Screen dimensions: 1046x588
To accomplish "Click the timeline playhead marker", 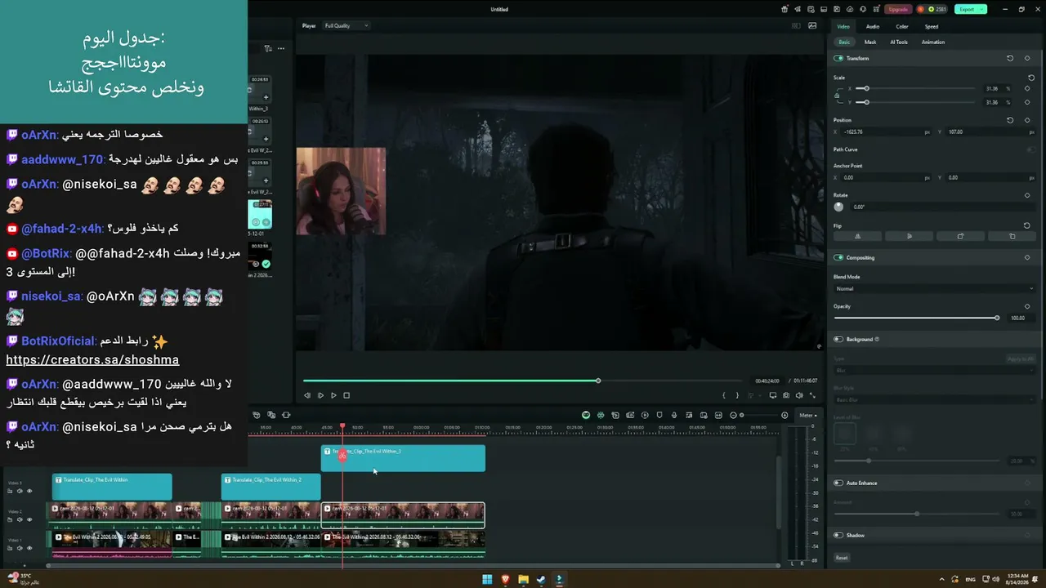I will click(342, 427).
